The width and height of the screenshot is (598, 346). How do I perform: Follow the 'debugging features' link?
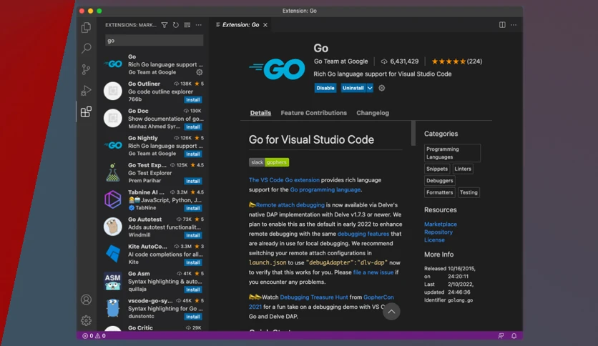click(x=363, y=234)
